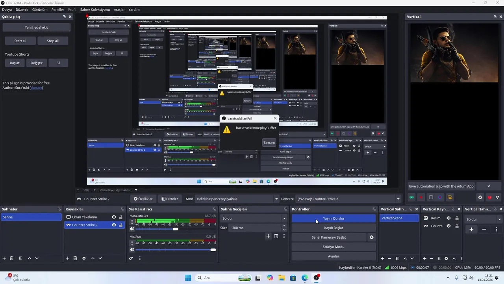Click Vertical panel yellow virtual camera icon
The width and height of the screenshot is (504, 284).
(x=450, y=197)
